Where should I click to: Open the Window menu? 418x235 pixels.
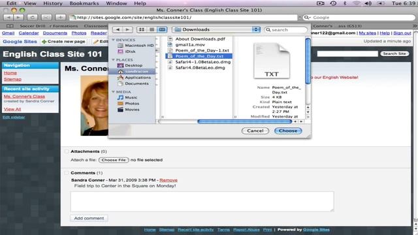pyautogui.click(x=116, y=3)
